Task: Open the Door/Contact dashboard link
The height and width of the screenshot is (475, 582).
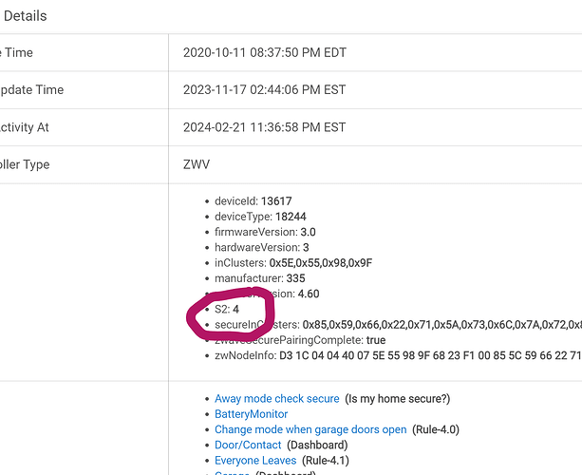Action: 248,445
